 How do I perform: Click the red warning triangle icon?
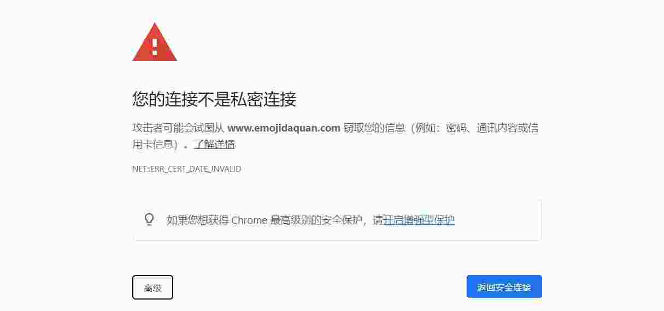[155, 42]
